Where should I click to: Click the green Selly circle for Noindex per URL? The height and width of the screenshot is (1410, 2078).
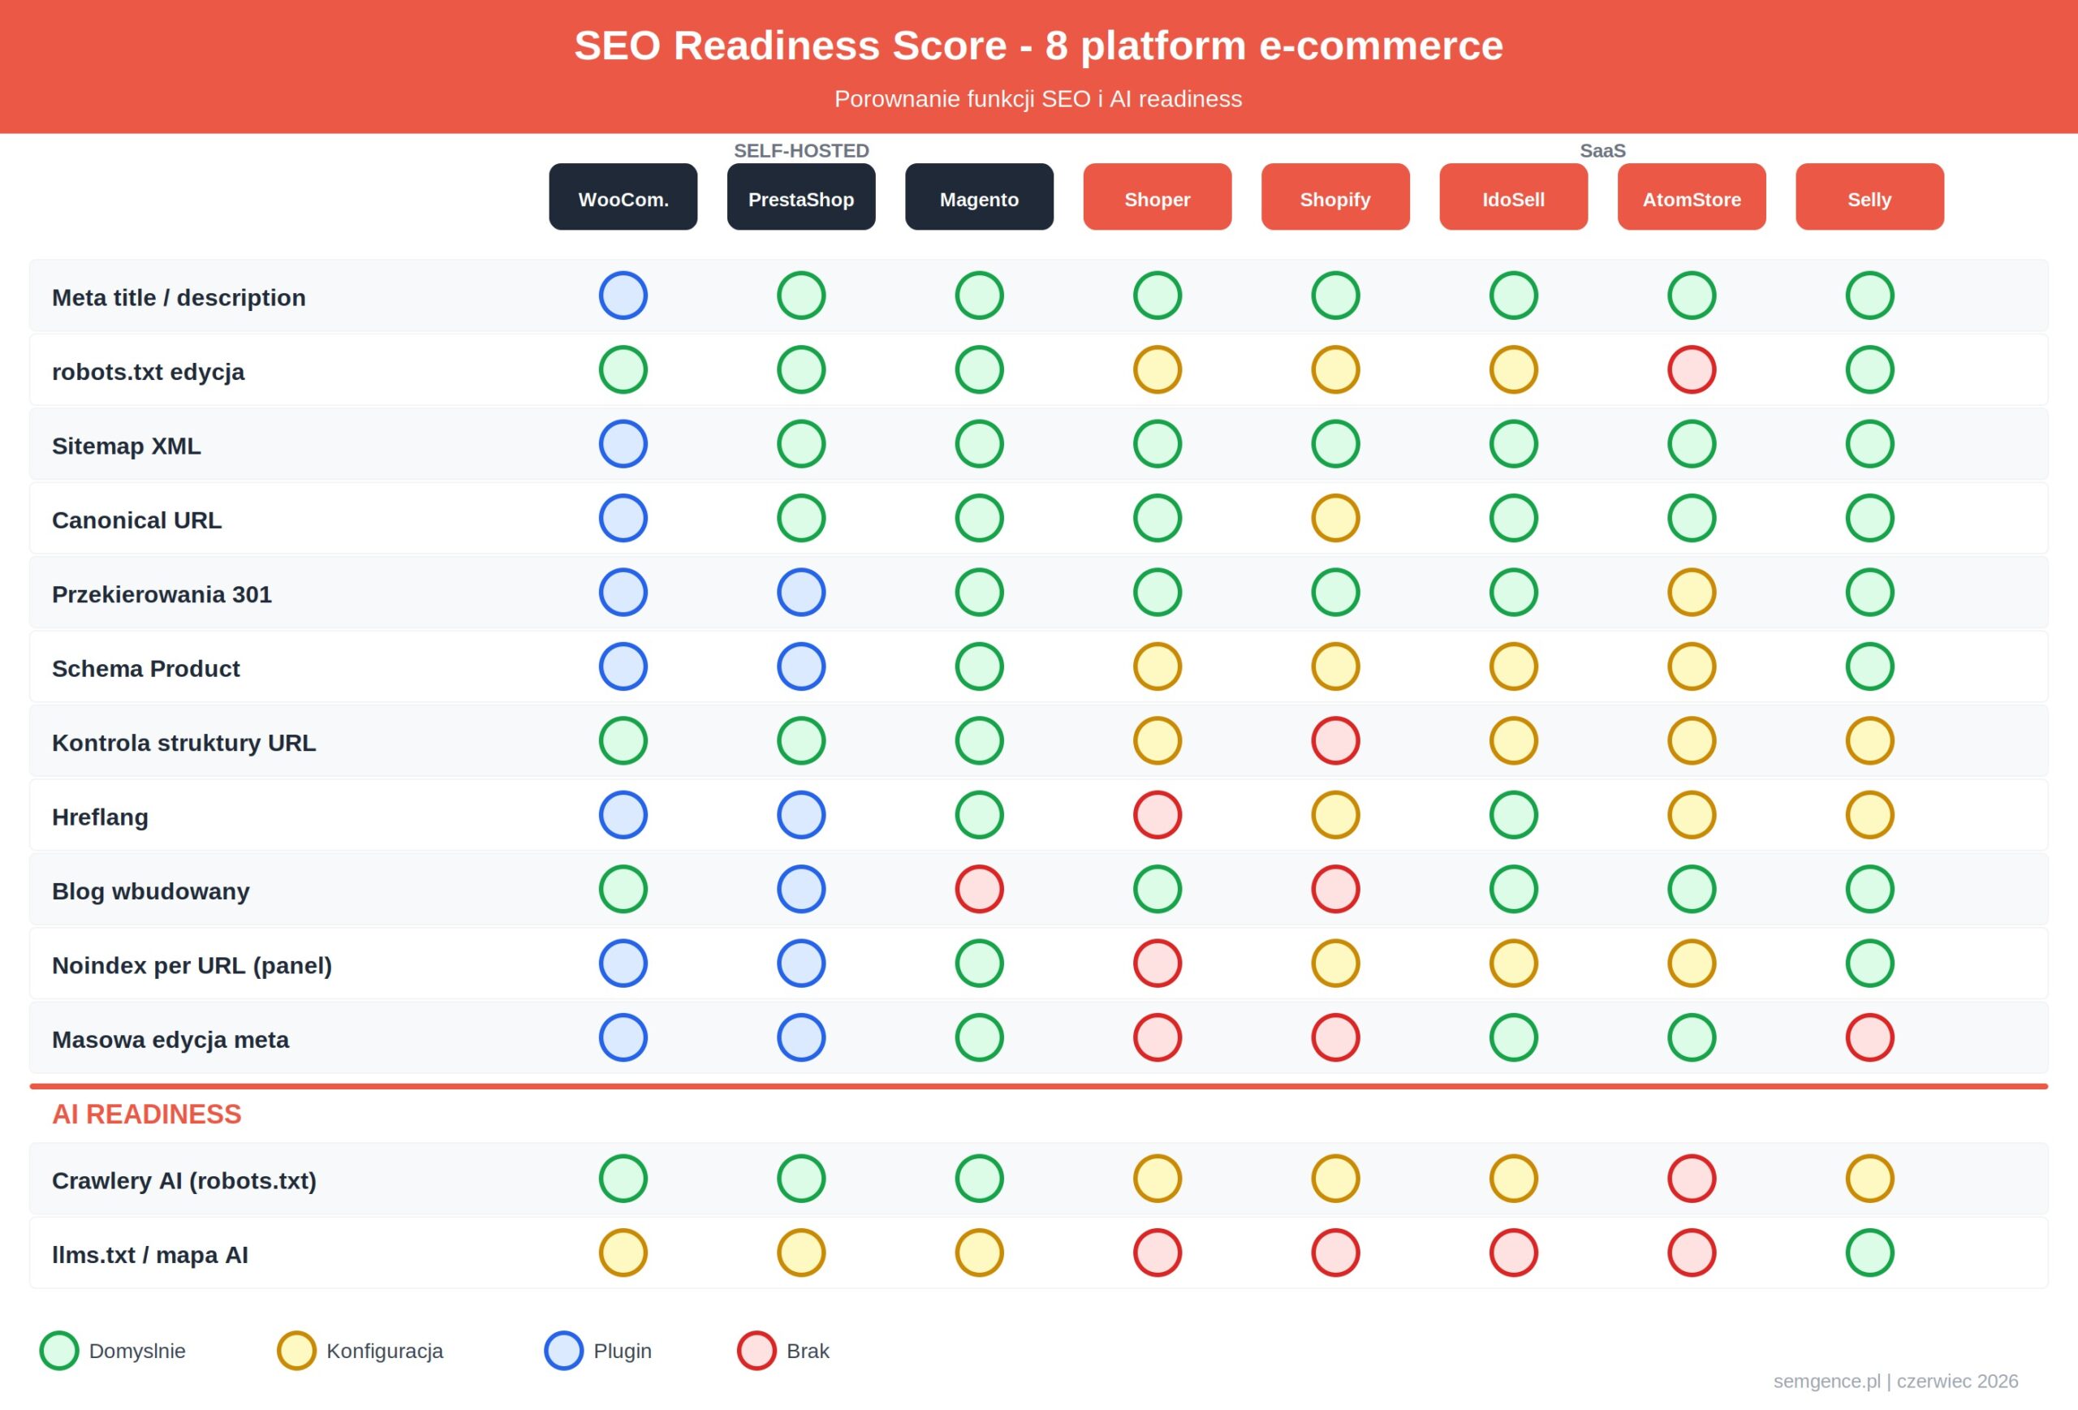click(x=1869, y=963)
